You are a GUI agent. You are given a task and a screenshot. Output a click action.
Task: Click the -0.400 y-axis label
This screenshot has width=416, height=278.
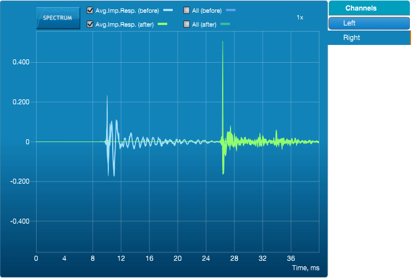(x=20, y=221)
